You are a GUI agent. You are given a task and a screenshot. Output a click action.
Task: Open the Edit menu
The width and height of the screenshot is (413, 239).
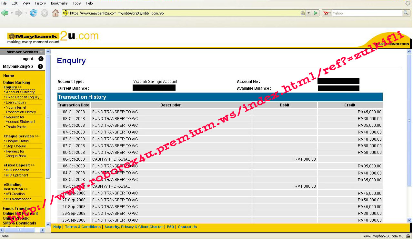(x=15, y=3)
